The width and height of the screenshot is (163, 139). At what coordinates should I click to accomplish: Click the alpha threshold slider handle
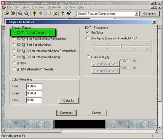point(121,46)
